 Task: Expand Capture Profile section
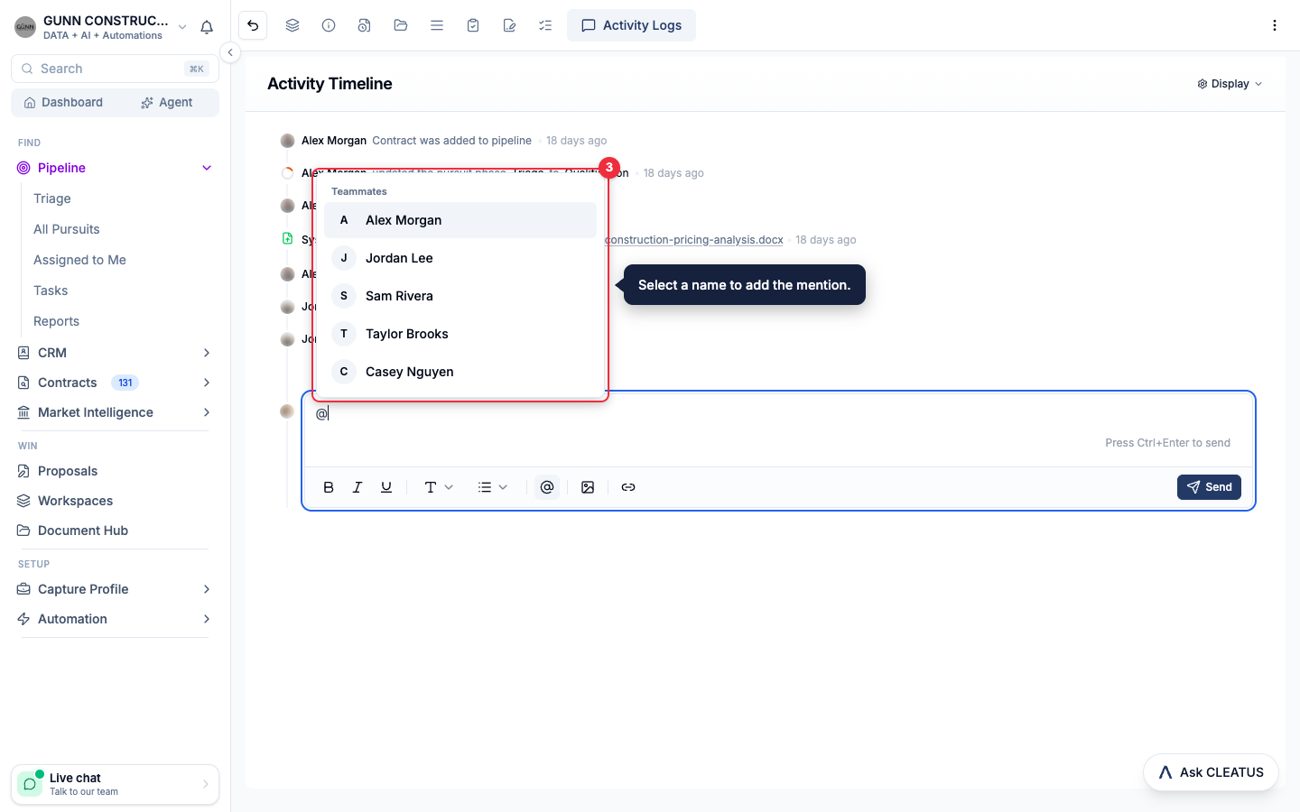pyautogui.click(x=207, y=589)
